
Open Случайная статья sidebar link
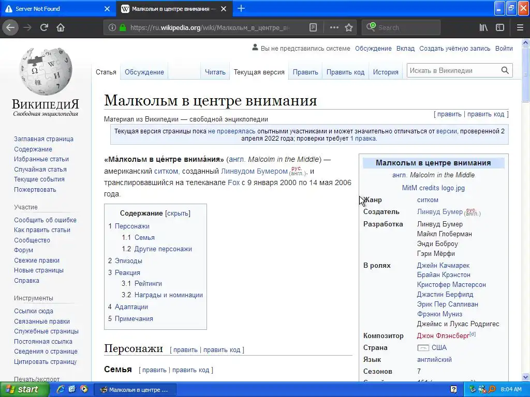(x=40, y=169)
